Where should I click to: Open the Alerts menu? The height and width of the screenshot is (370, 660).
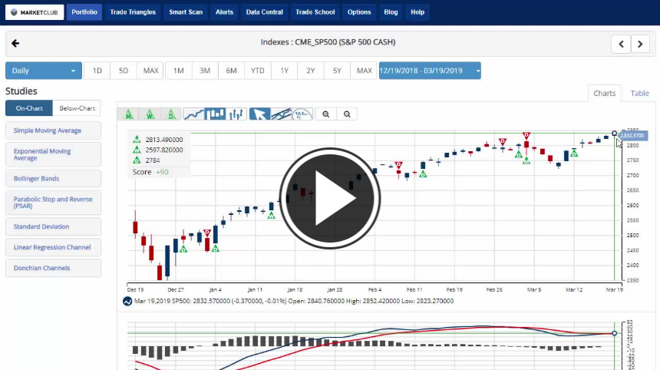click(224, 12)
